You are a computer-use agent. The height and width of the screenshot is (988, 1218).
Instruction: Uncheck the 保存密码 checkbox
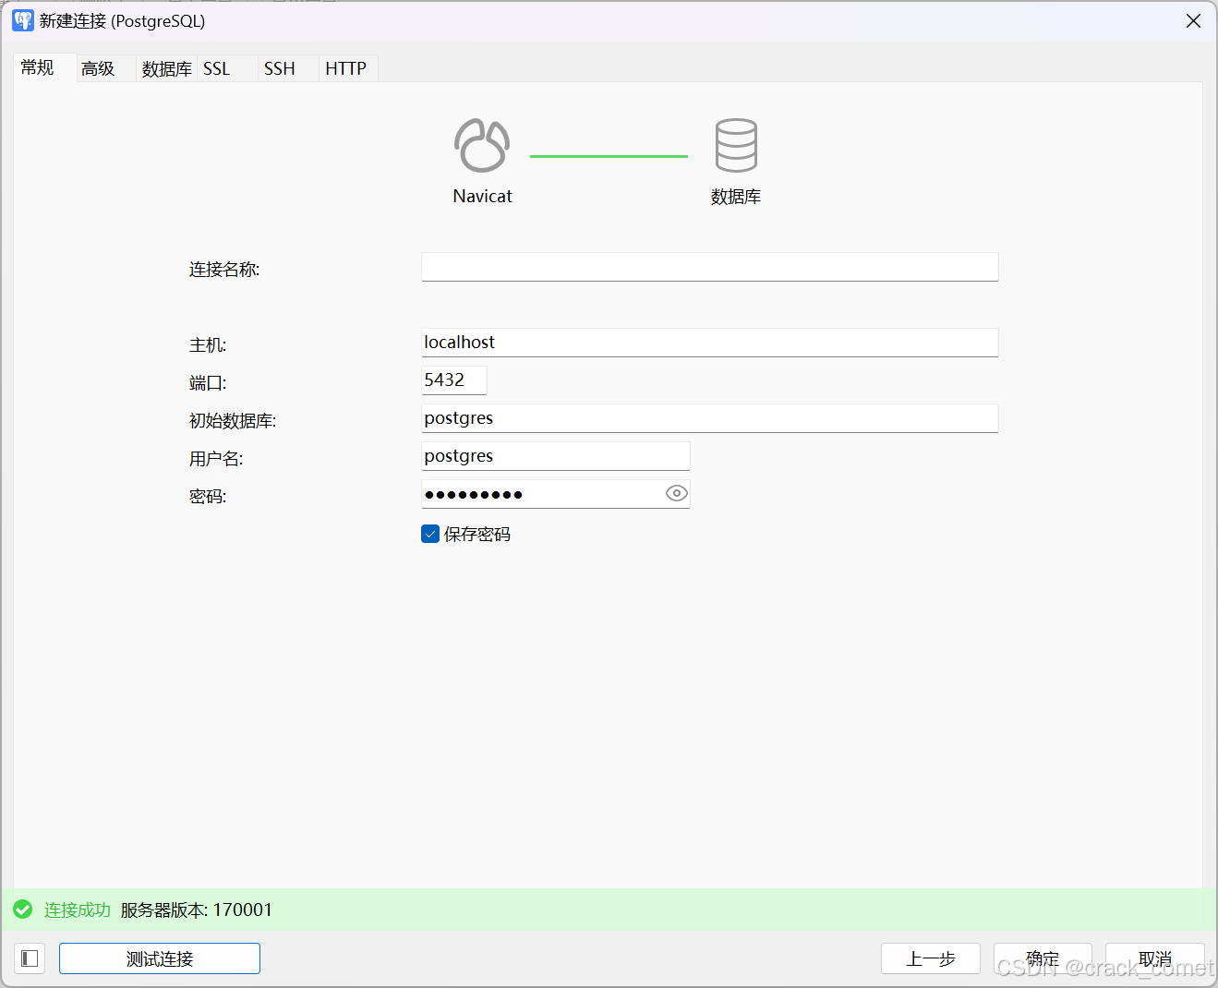(x=430, y=534)
